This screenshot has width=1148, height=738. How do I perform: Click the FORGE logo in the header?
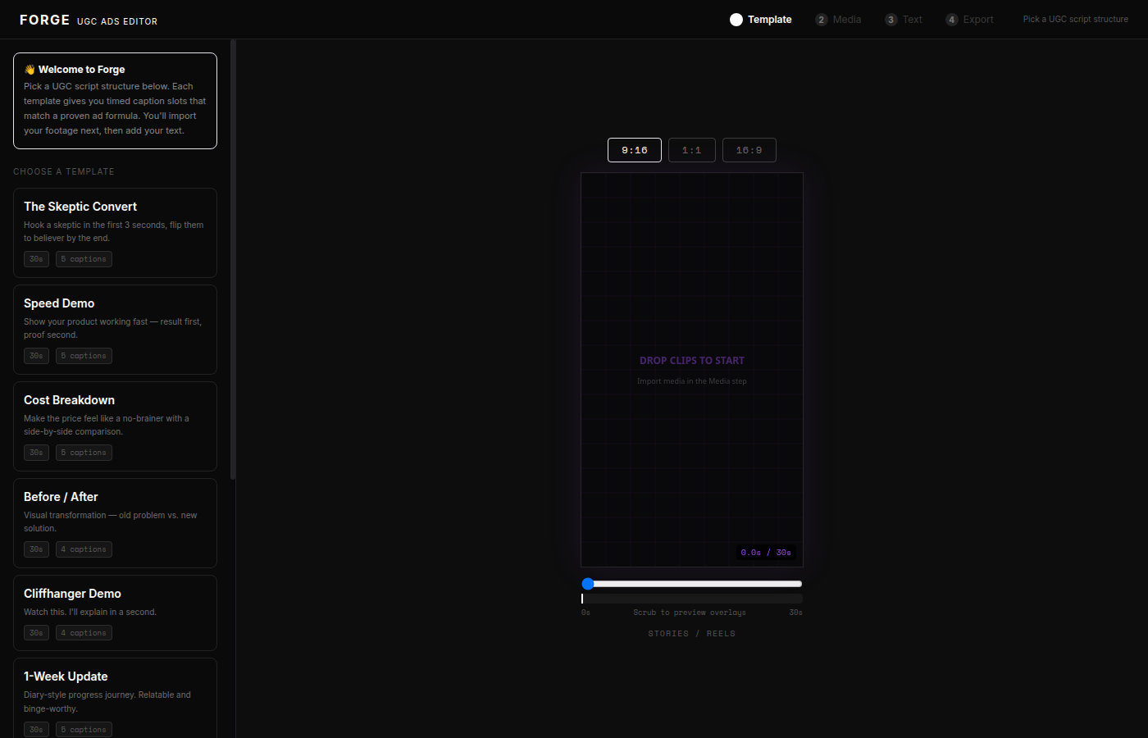click(x=45, y=20)
